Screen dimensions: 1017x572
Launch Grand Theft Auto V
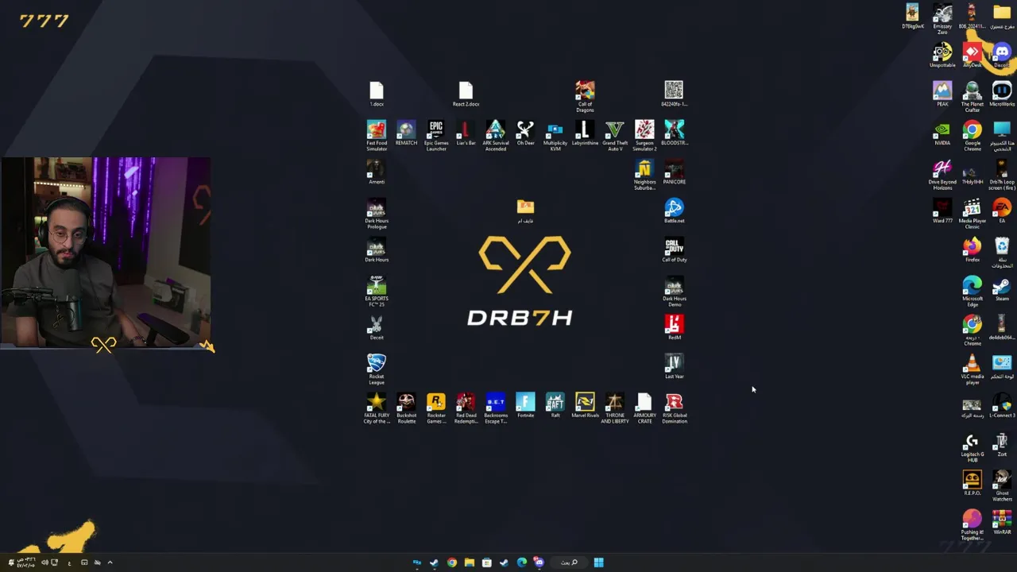tap(615, 135)
